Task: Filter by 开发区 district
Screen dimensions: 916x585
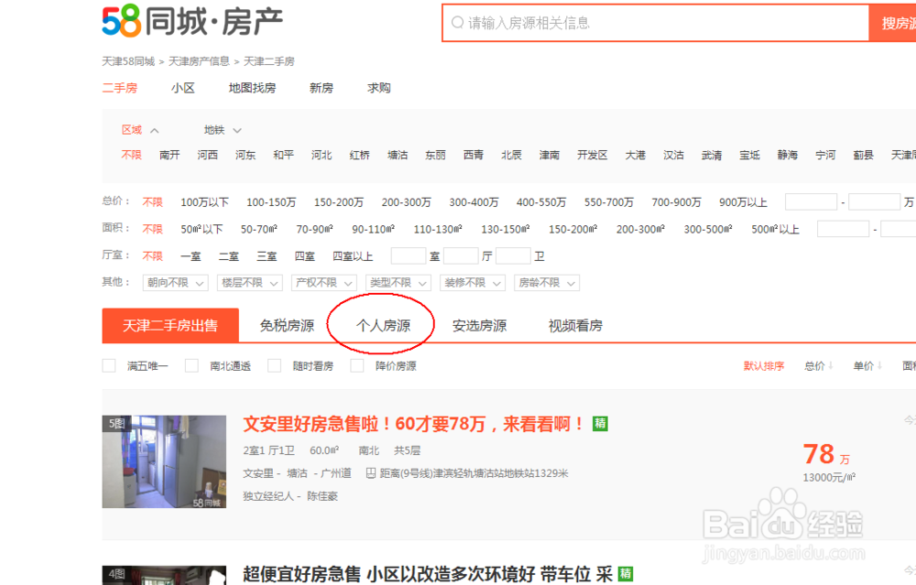Action: [x=593, y=156]
